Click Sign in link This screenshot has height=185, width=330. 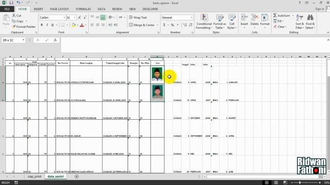319,9
